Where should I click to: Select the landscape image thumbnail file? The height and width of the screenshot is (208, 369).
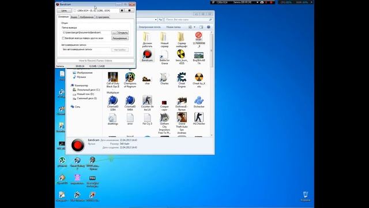[x=199, y=58]
